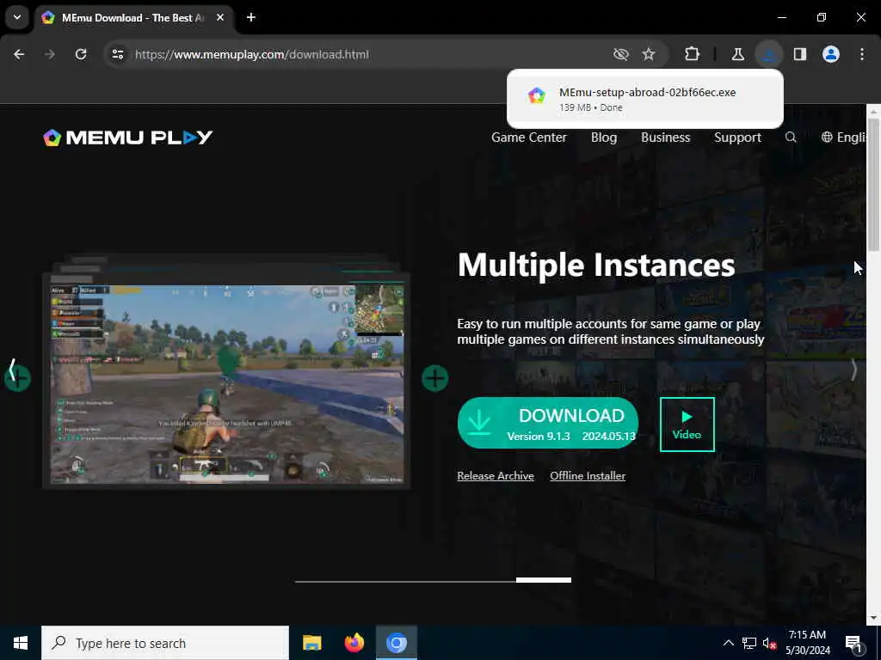Show the next slide with right chevron
The height and width of the screenshot is (660, 881).
[853, 370]
